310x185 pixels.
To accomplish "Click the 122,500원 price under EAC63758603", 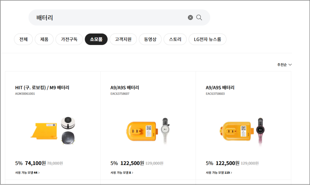I will pyautogui.click(x=227, y=163).
